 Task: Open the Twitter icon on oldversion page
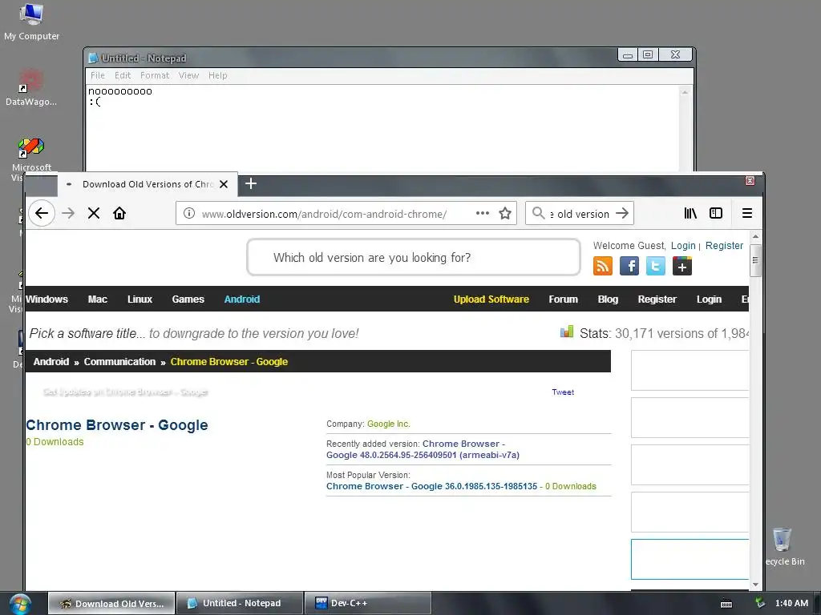pyautogui.click(x=656, y=266)
